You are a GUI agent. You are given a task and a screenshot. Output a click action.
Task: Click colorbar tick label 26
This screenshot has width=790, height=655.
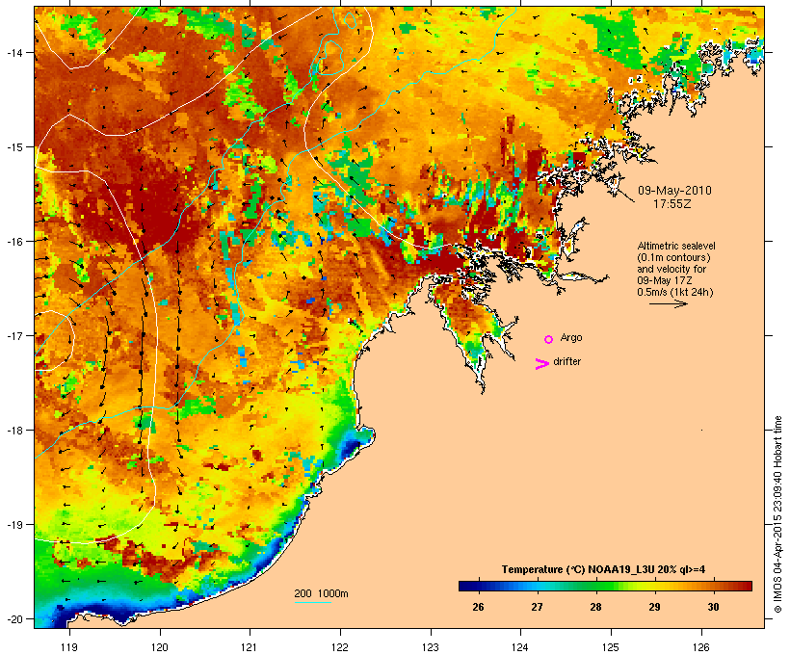point(478,607)
